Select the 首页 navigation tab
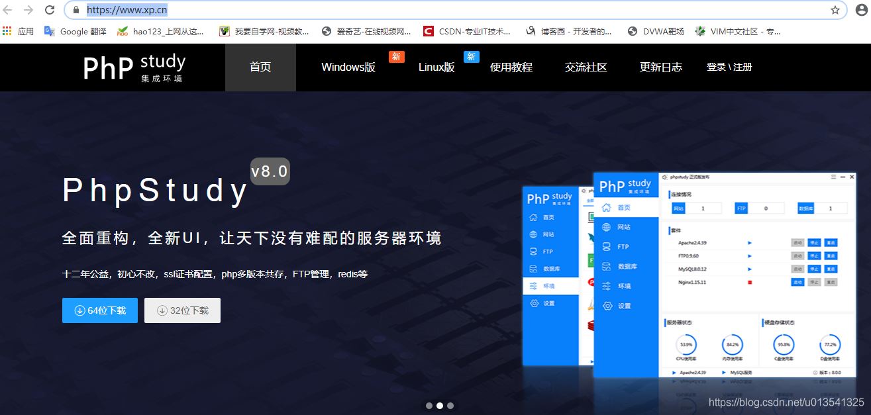 coord(260,68)
